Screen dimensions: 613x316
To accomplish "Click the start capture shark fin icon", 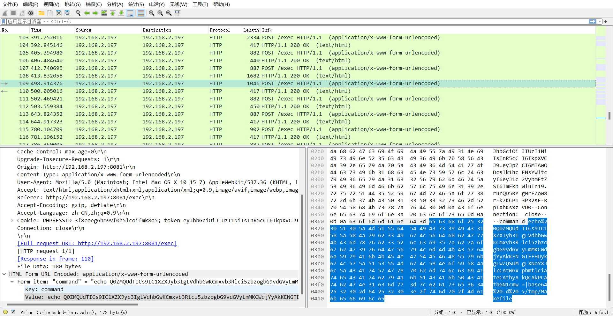I will point(5,13).
